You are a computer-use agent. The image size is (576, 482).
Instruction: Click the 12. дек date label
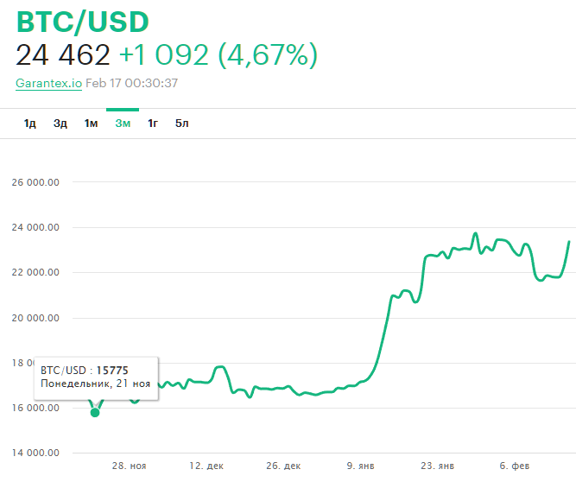pos(206,466)
